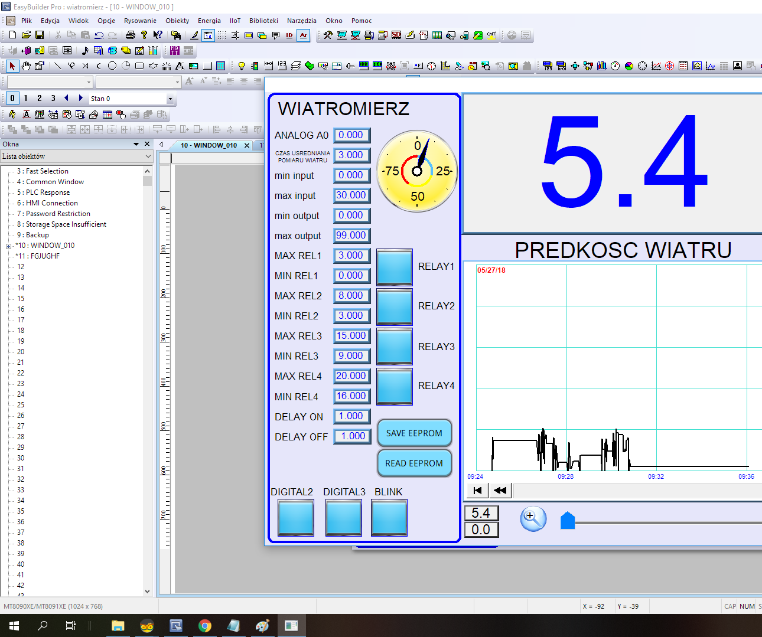Go to previous state with left arrow
Image resolution: width=762 pixels, height=637 pixels.
(x=66, y=98)
